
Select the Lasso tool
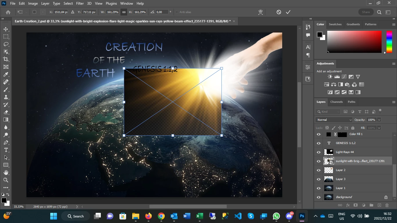click(x=6, y=44)
